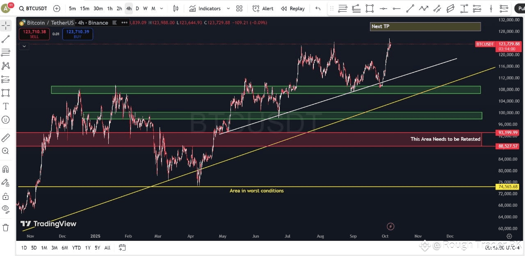Switch to the 1h timeframe
This screenshot has height=256, width=525.
click(x=110, y=9)
